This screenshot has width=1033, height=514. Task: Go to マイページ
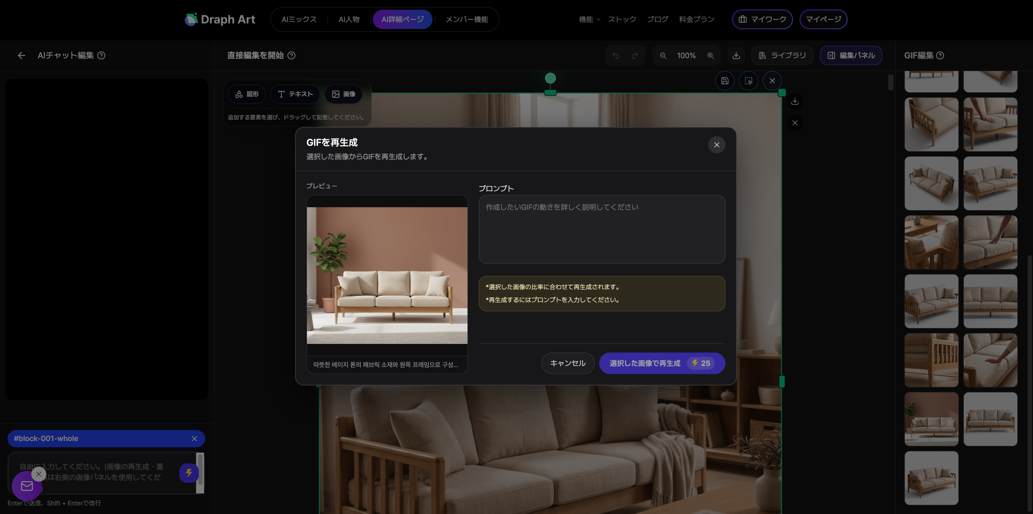(x=823, y=19)
